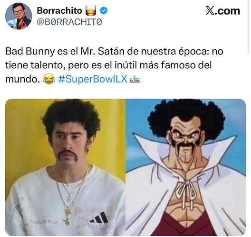Click the blue verified checkmark badge
This screenshot has width=251, height=237.
104,10
